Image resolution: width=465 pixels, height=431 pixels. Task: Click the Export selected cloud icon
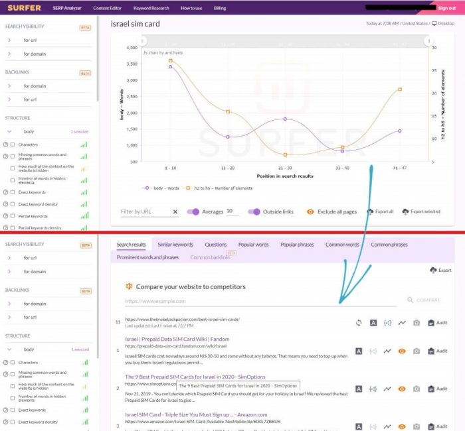tap(405, 212)
